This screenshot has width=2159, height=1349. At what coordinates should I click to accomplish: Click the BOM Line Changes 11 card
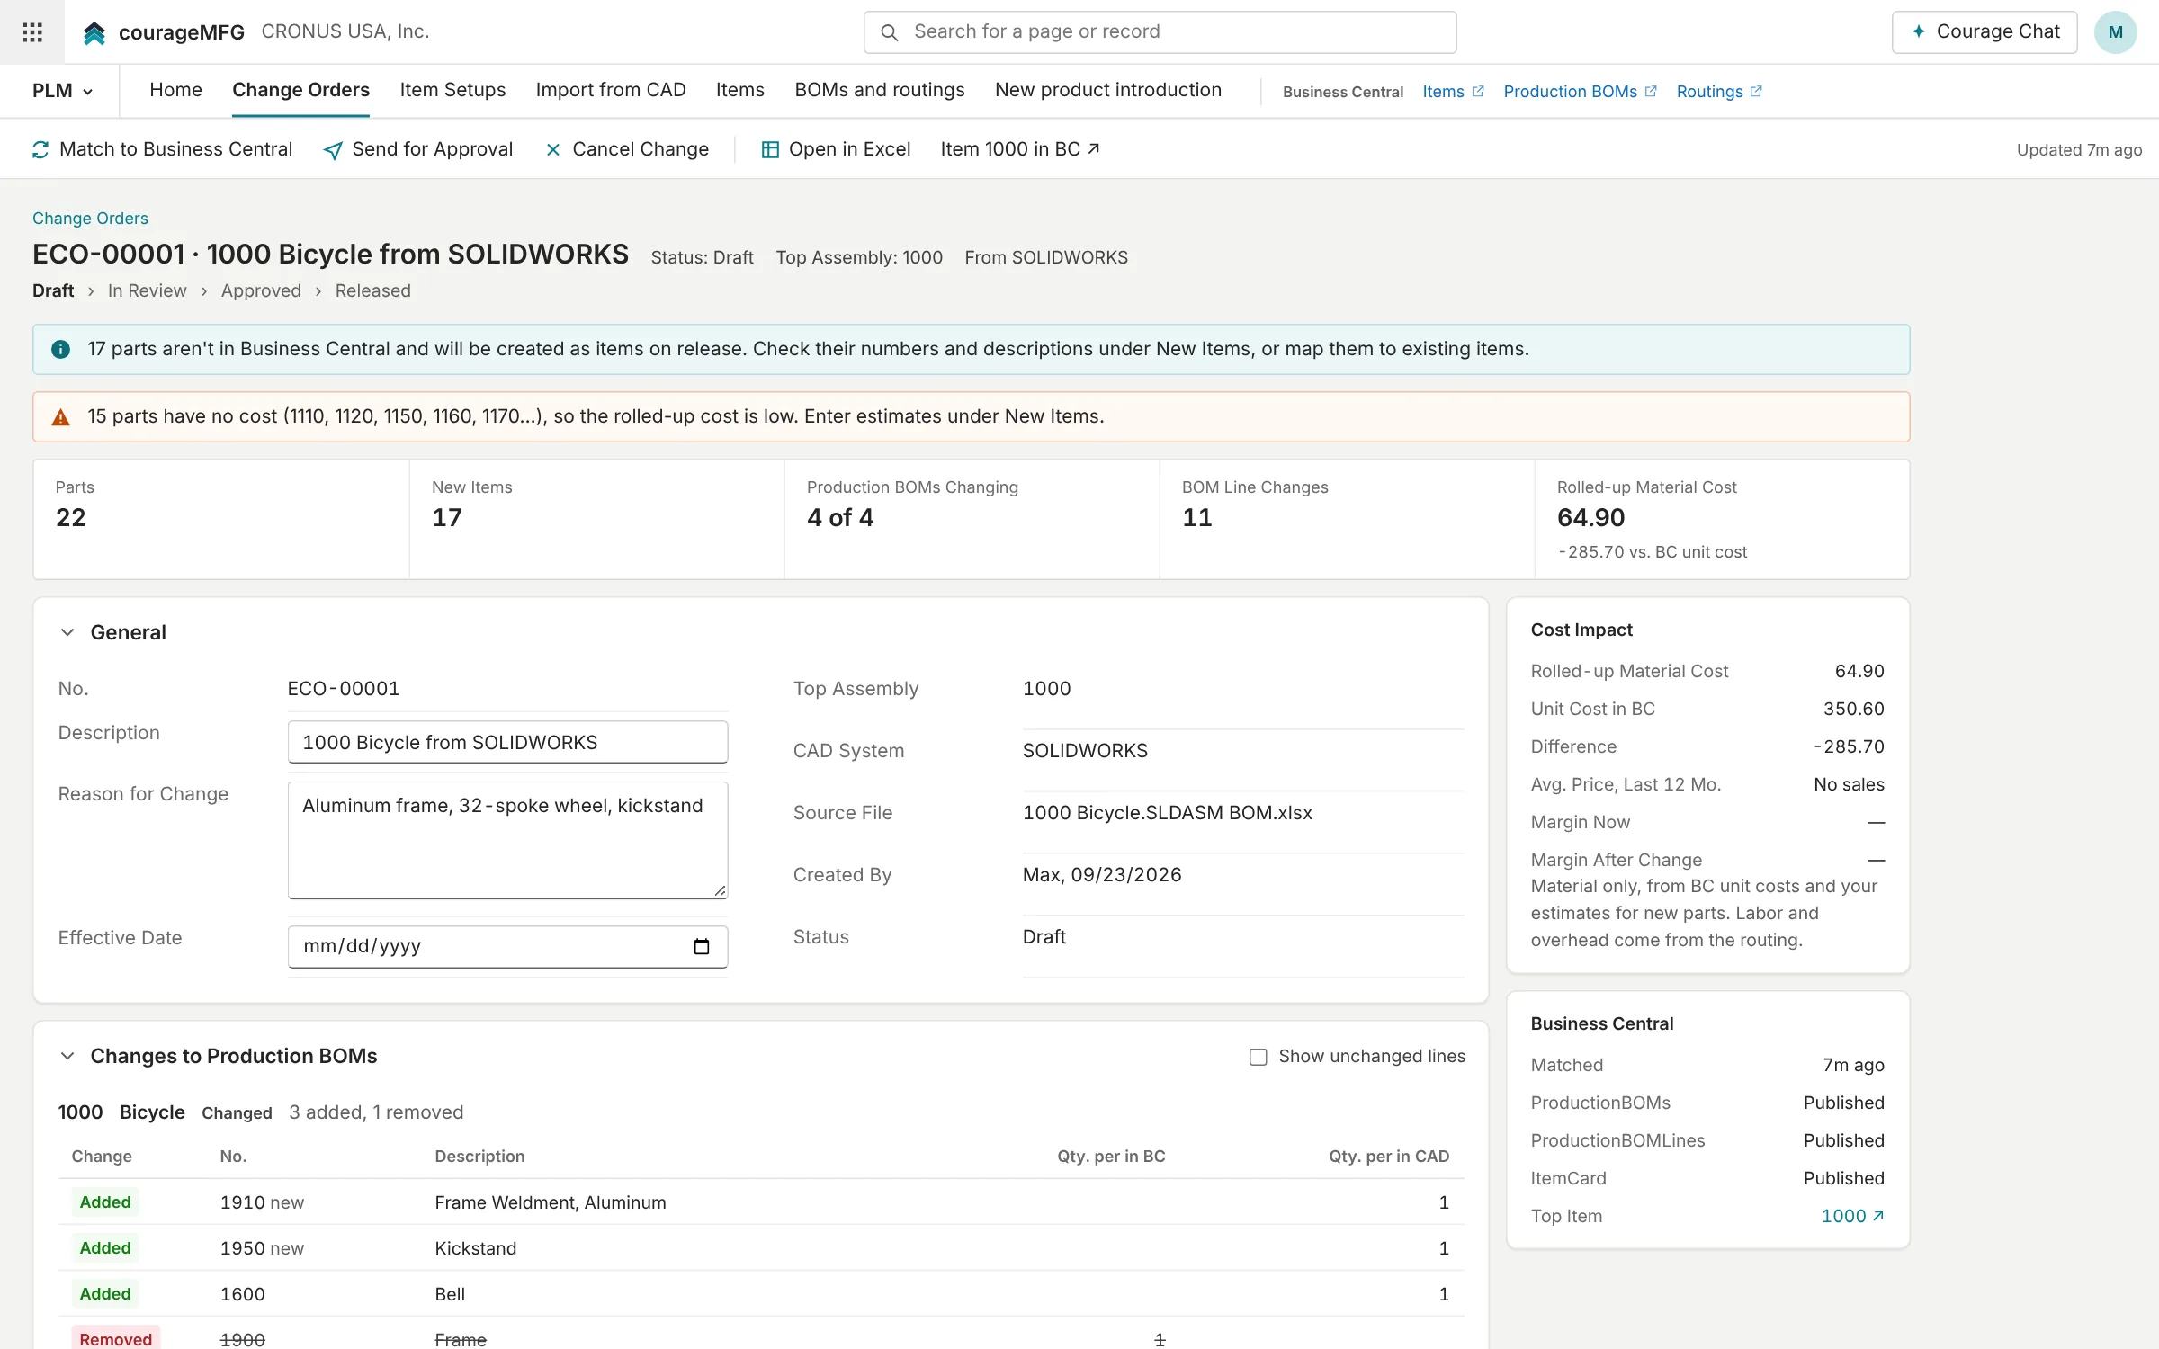(1347, 519)
